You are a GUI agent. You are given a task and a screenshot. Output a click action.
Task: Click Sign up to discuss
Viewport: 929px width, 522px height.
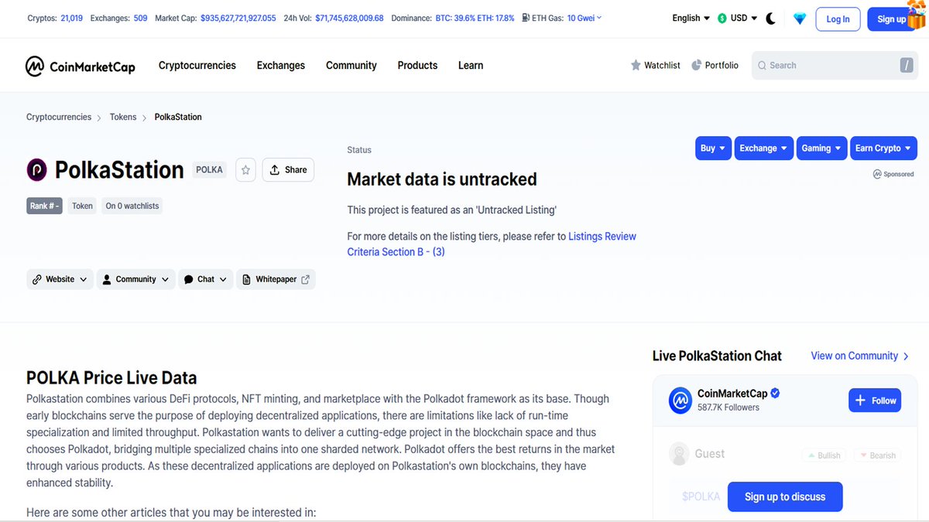coord(785,496)
